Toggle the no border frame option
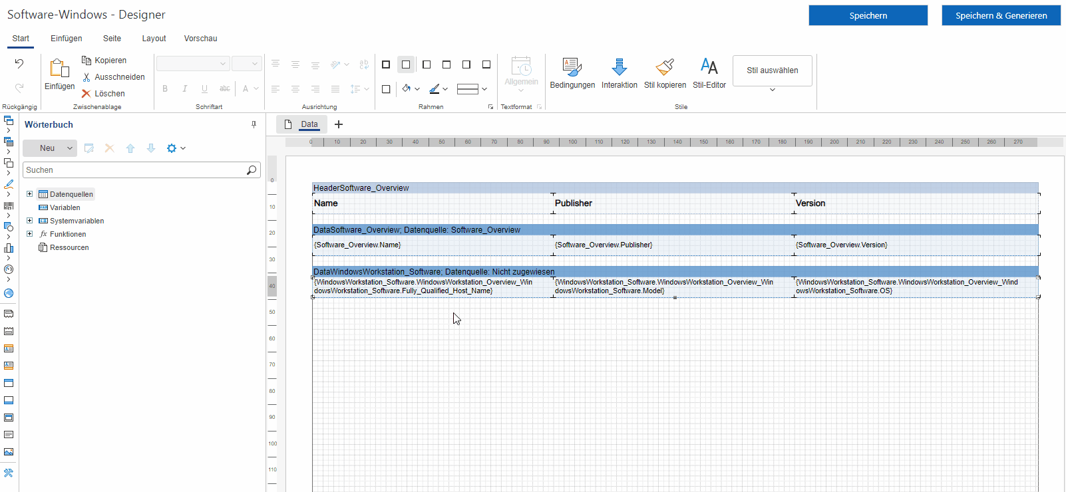 tap(406, 64)
